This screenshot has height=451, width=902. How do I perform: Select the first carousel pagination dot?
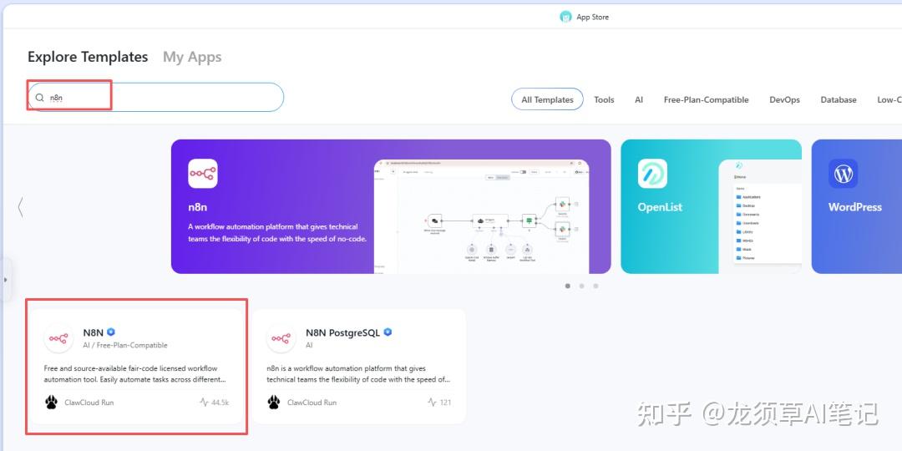pos(568,286)
